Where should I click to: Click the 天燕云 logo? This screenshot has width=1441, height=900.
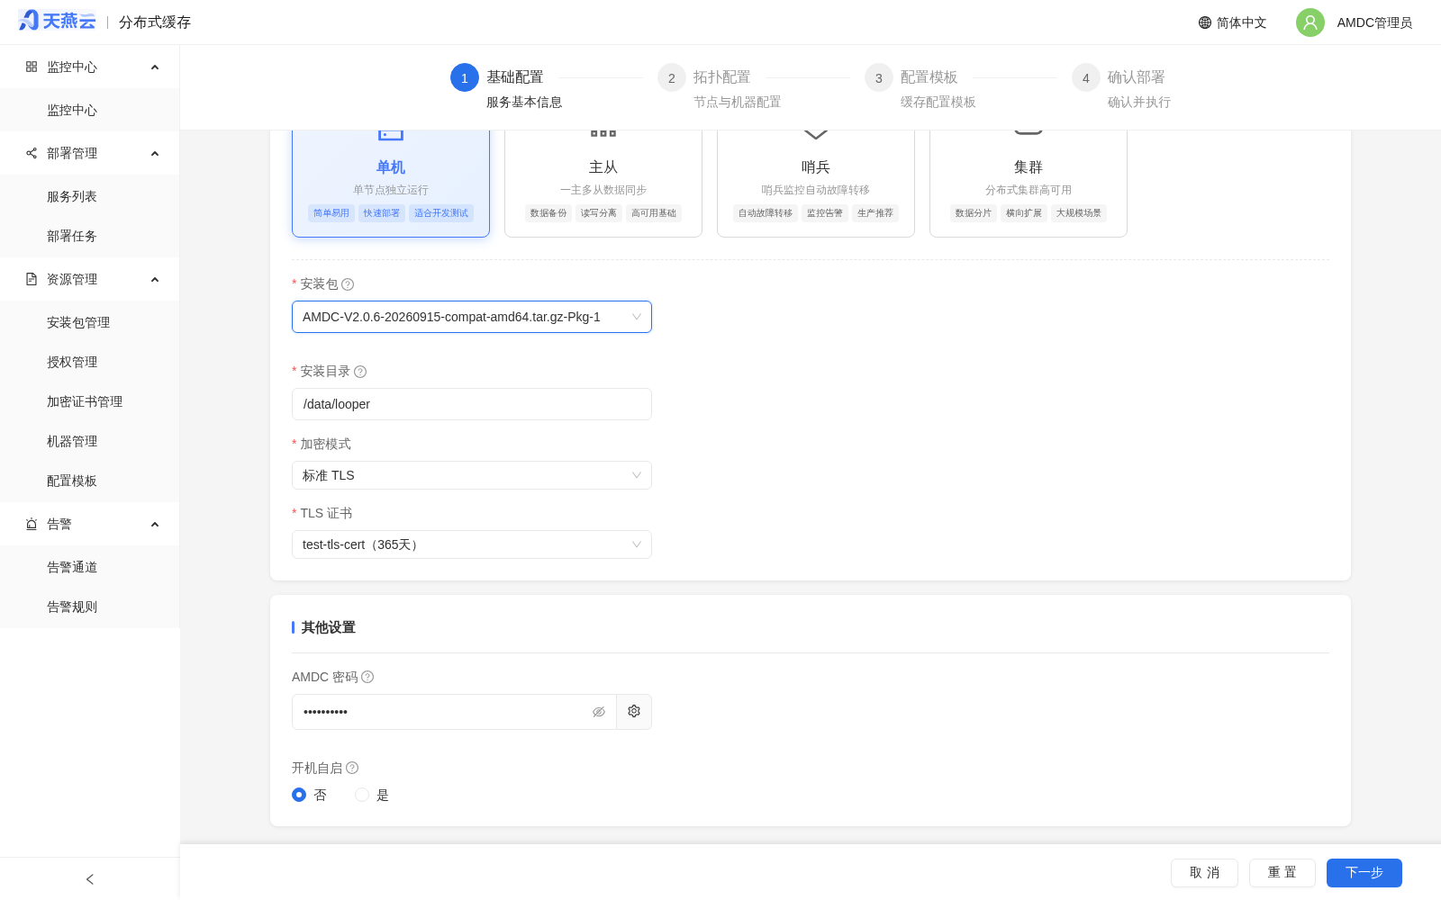click(x=57, y=21)
